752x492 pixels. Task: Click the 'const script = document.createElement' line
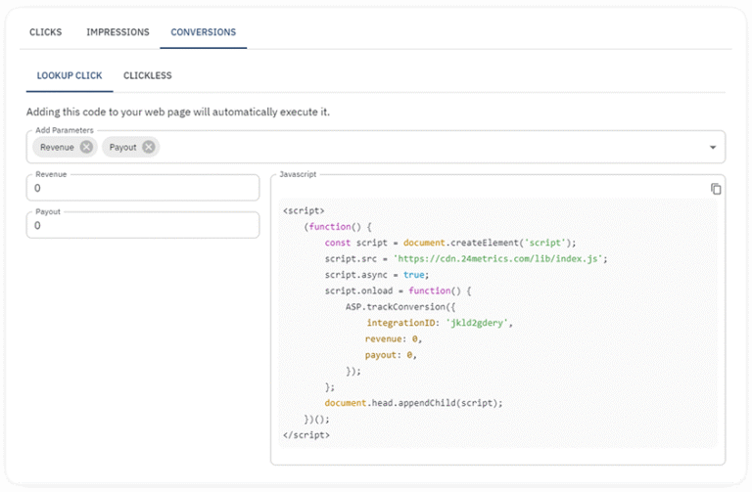tap(450, 243)
